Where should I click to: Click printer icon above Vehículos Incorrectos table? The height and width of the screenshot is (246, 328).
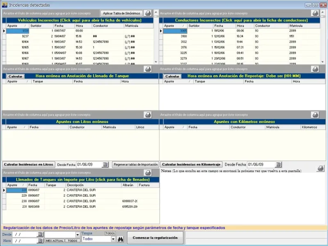pos(148,13)
